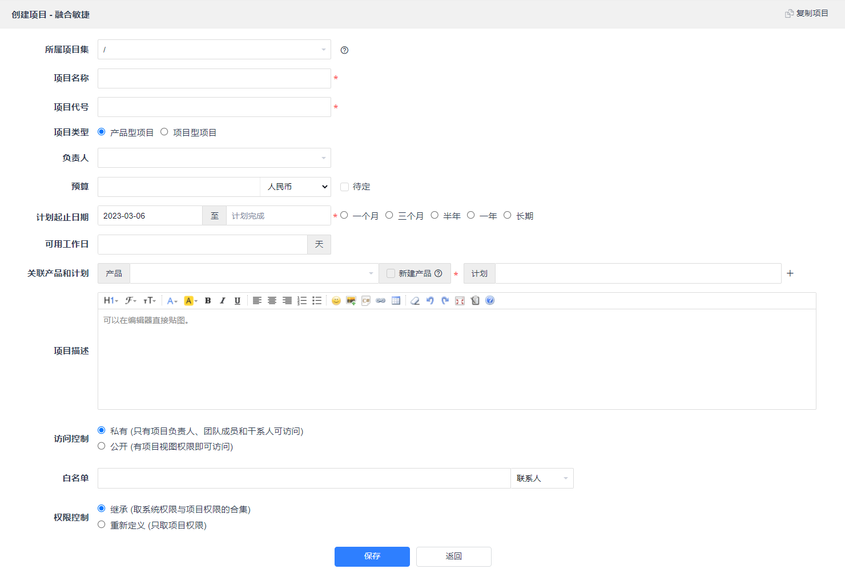Open the font family menu

point(131,301)
